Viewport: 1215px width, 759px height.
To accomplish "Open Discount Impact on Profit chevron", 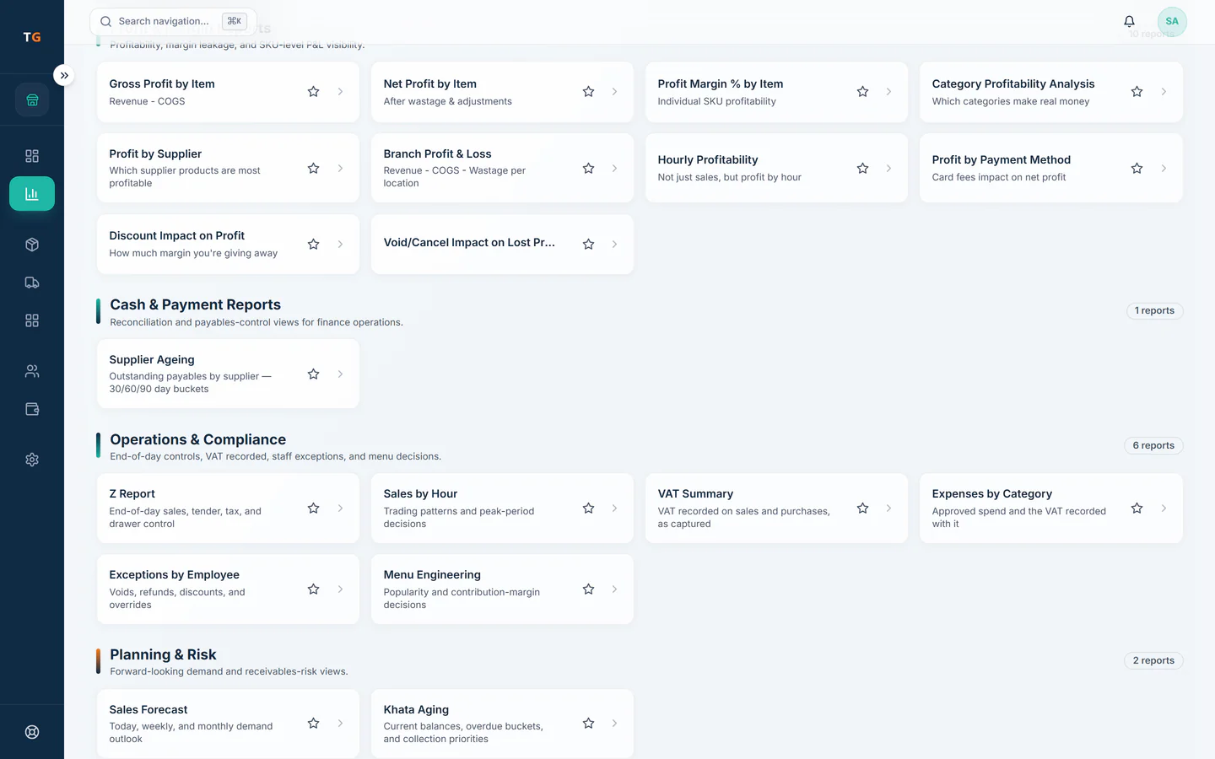I will coord(340,245).
